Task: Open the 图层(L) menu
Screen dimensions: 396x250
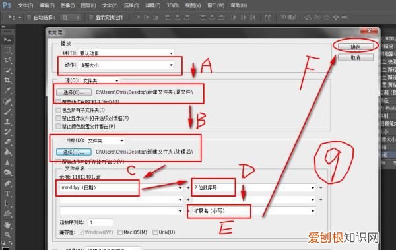Action: click(x=88, y=5)
